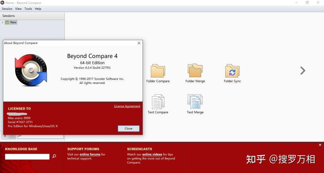
Task: Open the Tools menu
Action: [x=28, y=9]
